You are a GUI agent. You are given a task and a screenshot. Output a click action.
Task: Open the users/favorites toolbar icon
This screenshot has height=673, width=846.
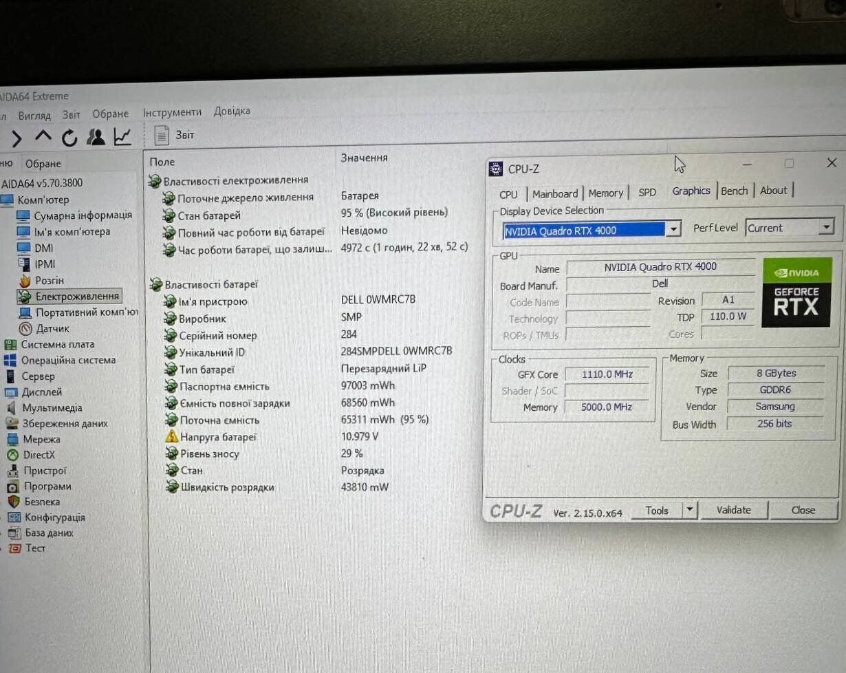(96, 138)
